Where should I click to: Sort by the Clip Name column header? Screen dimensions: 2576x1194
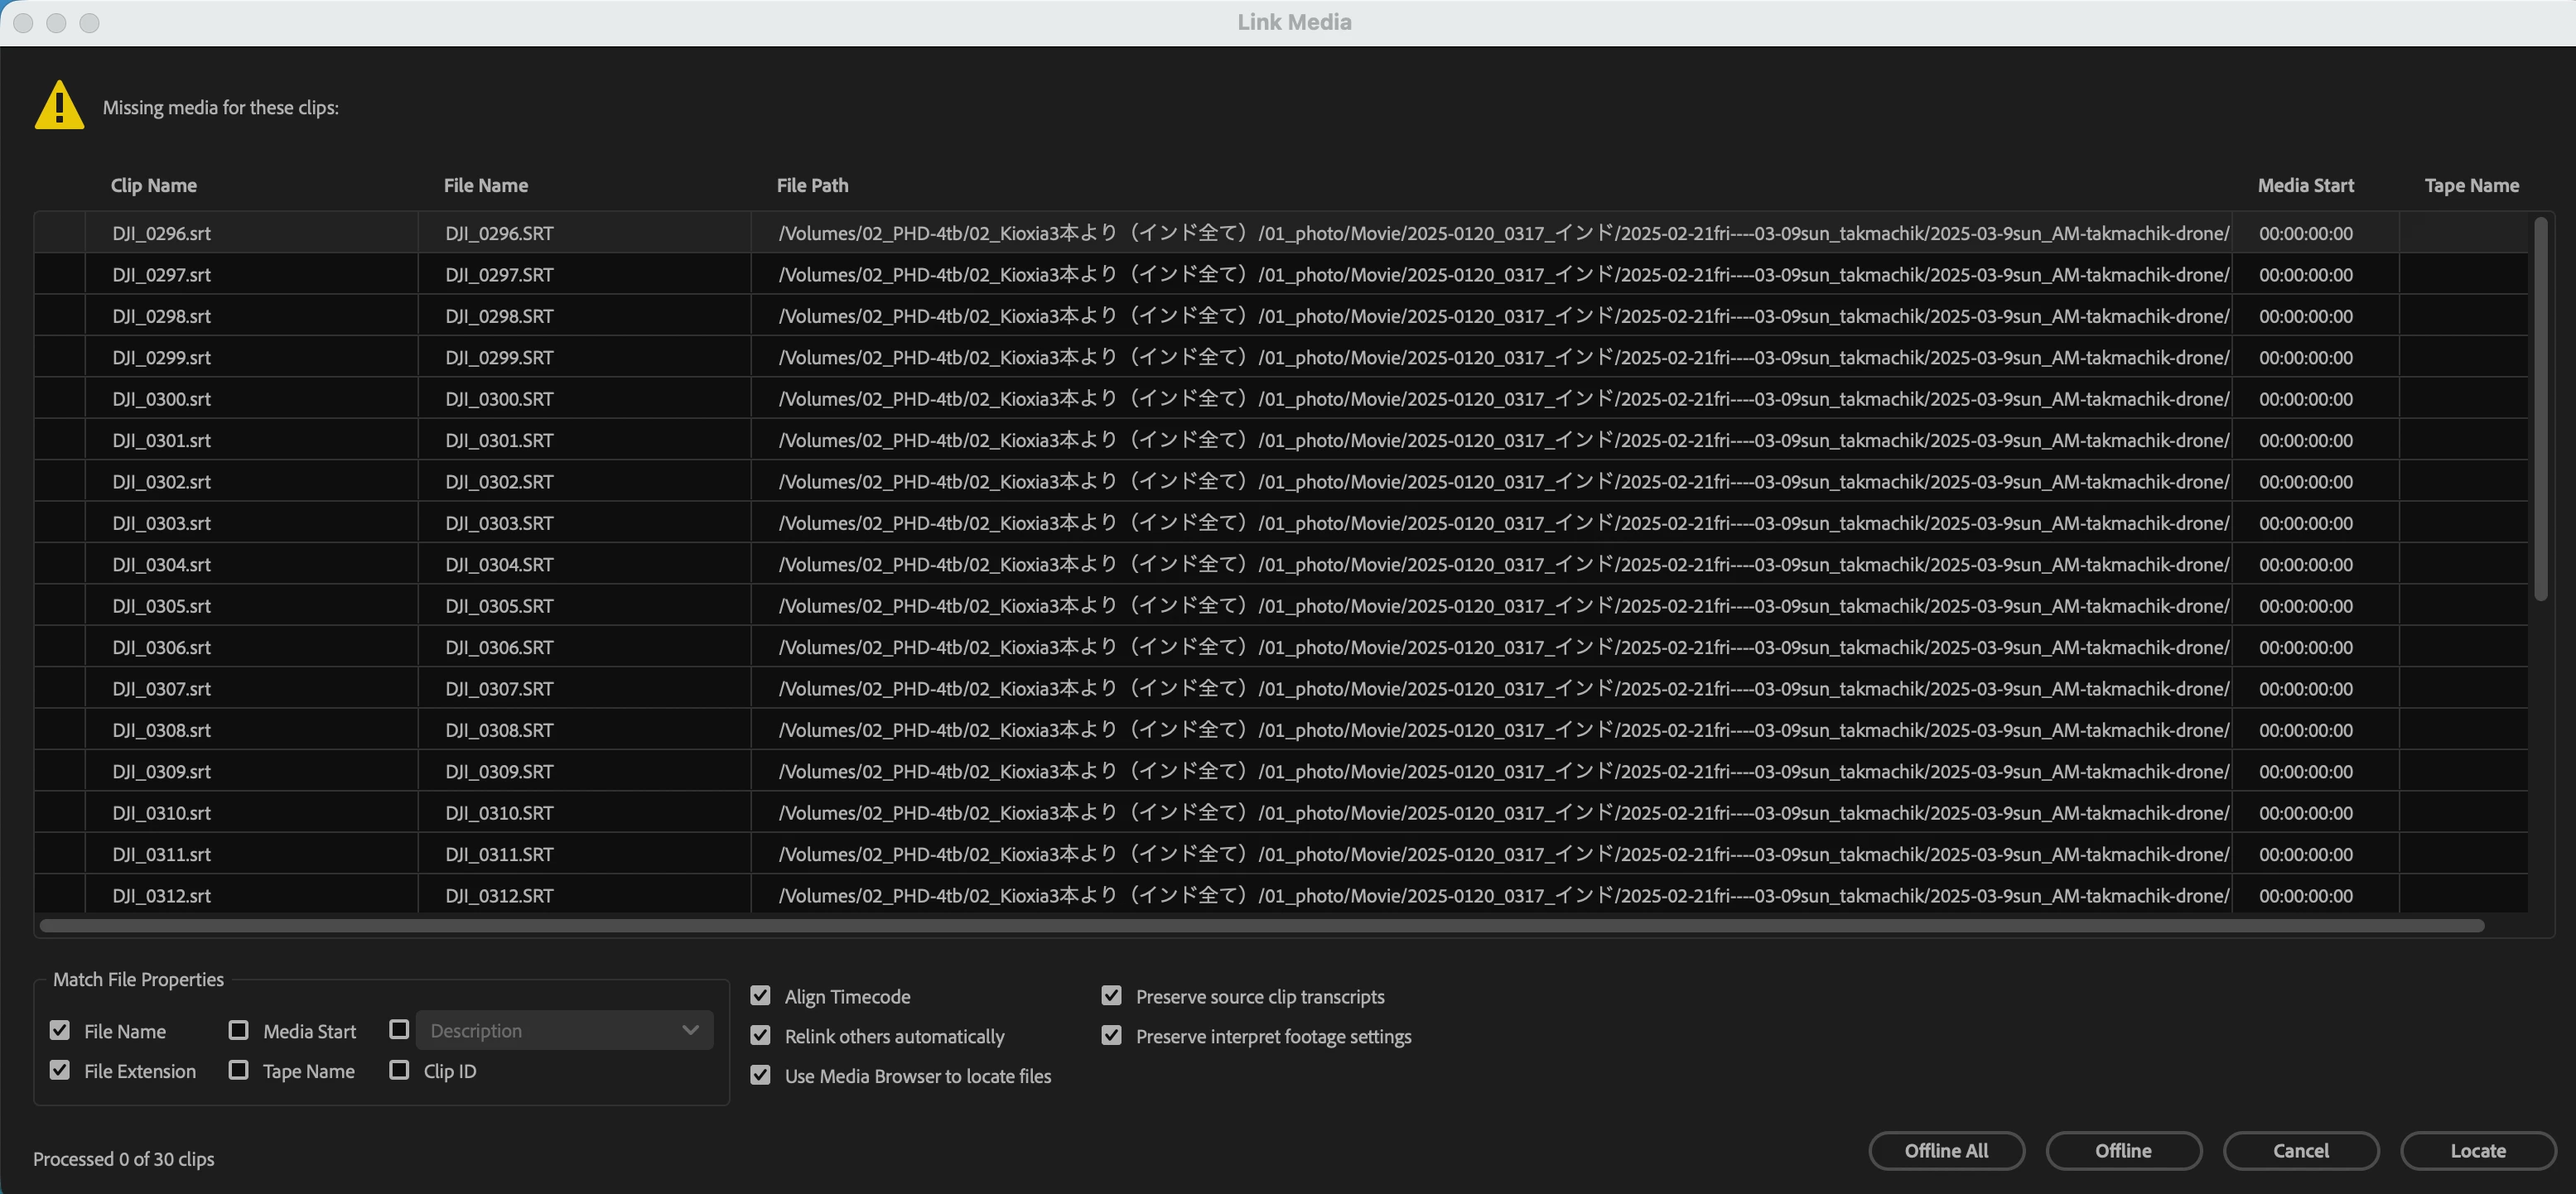click(x=153, y=185)
